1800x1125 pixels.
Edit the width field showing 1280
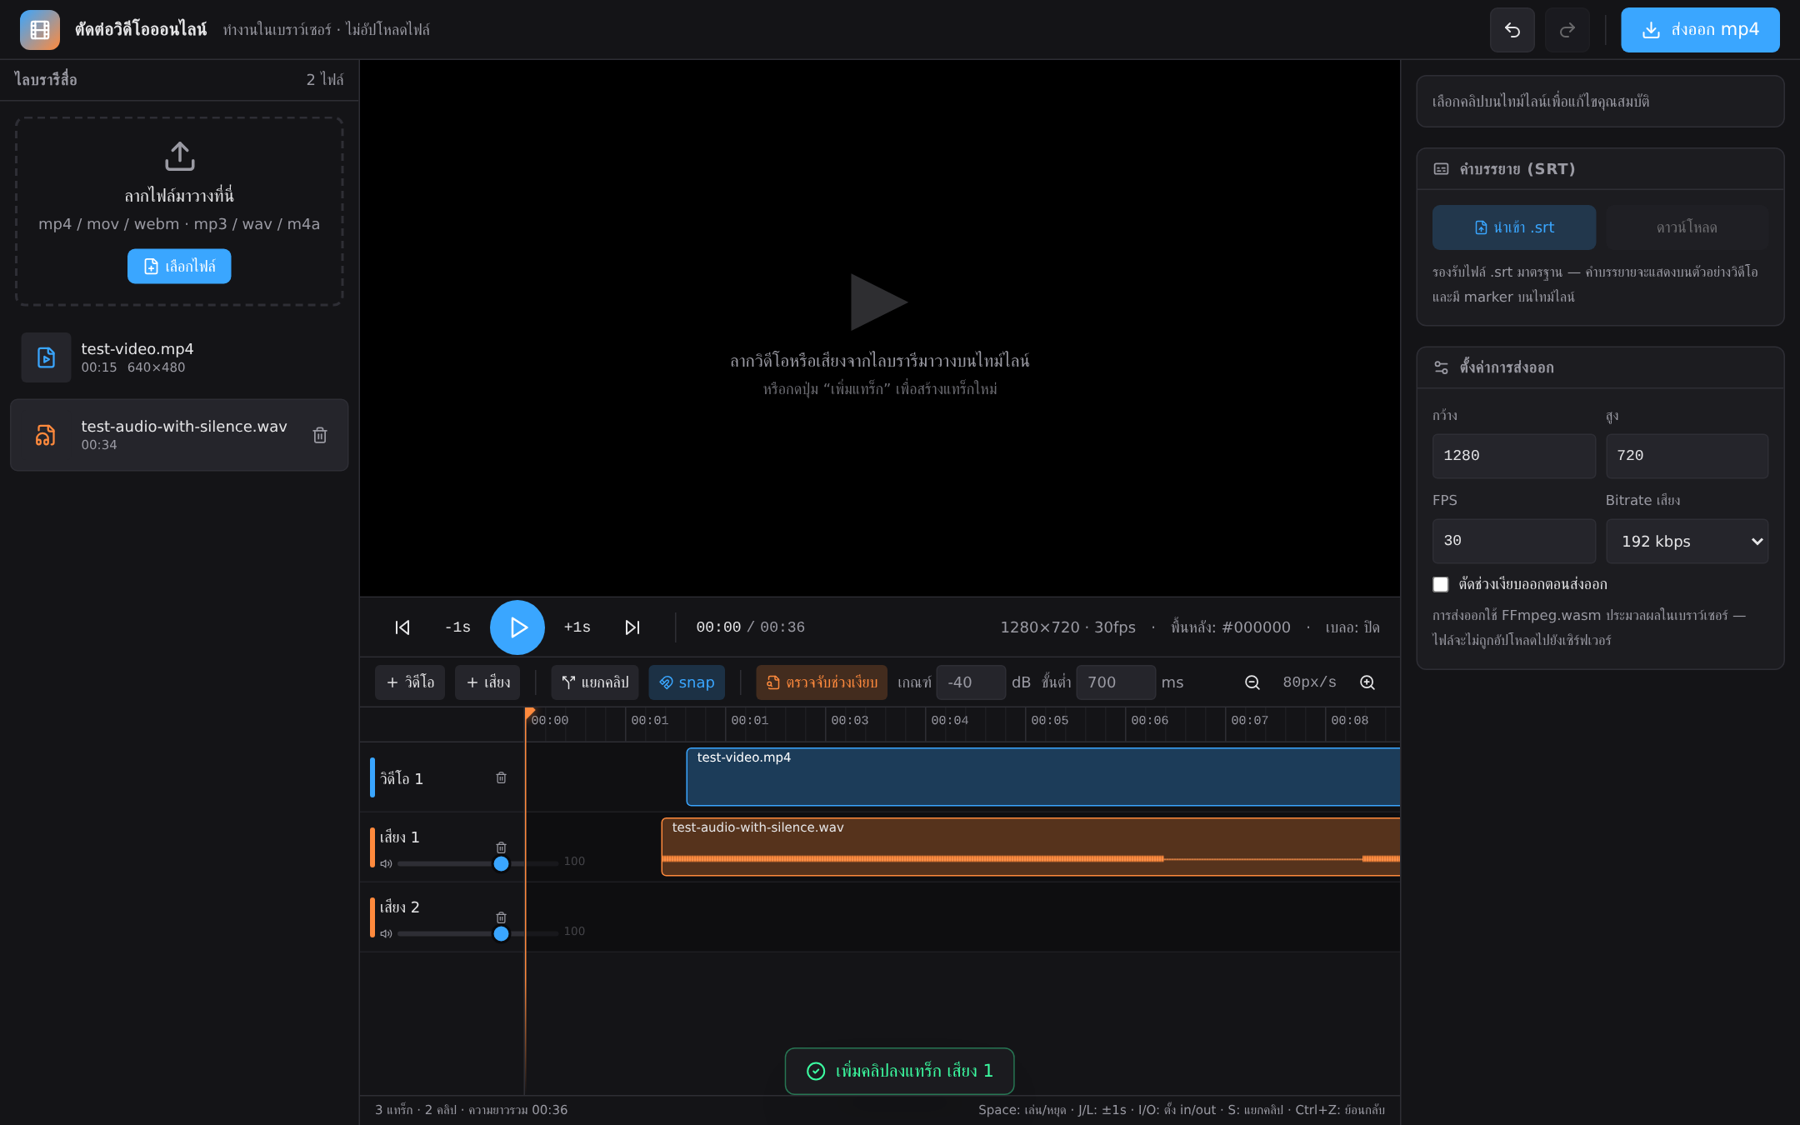click(x=1513, y=456)
